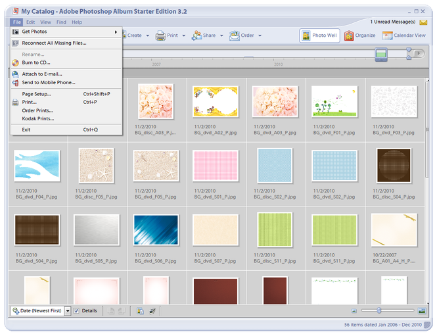The image size is (437, 334).
Task: Expand the Get Photos submenu arrow
Action: click(x=116, y=32)
